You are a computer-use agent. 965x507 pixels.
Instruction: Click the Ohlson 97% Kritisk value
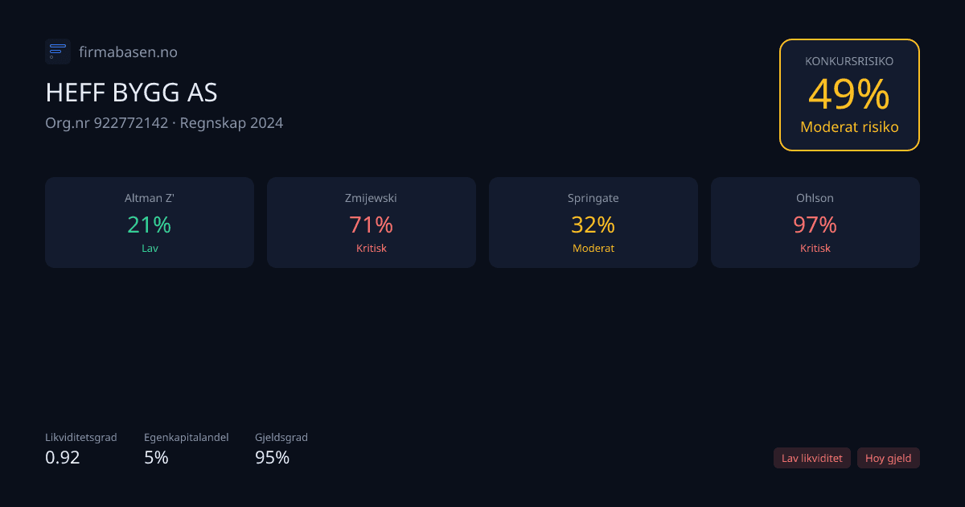coord(815,225)
